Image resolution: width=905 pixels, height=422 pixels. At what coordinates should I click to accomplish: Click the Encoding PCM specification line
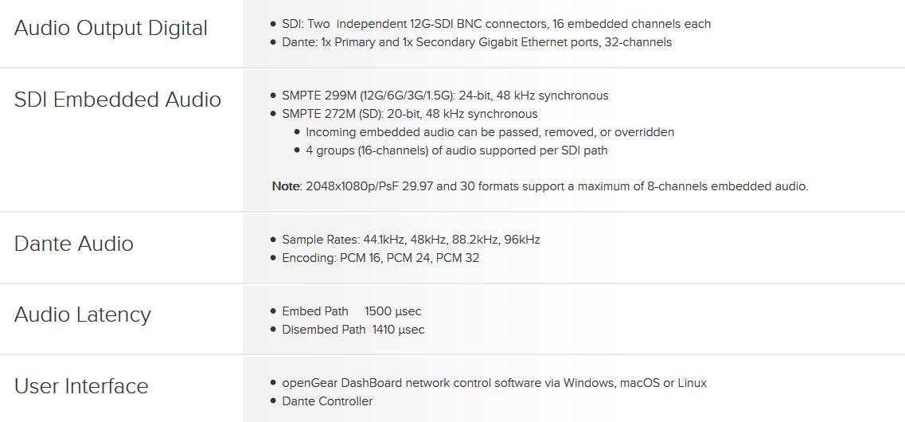tap(380, 258)
